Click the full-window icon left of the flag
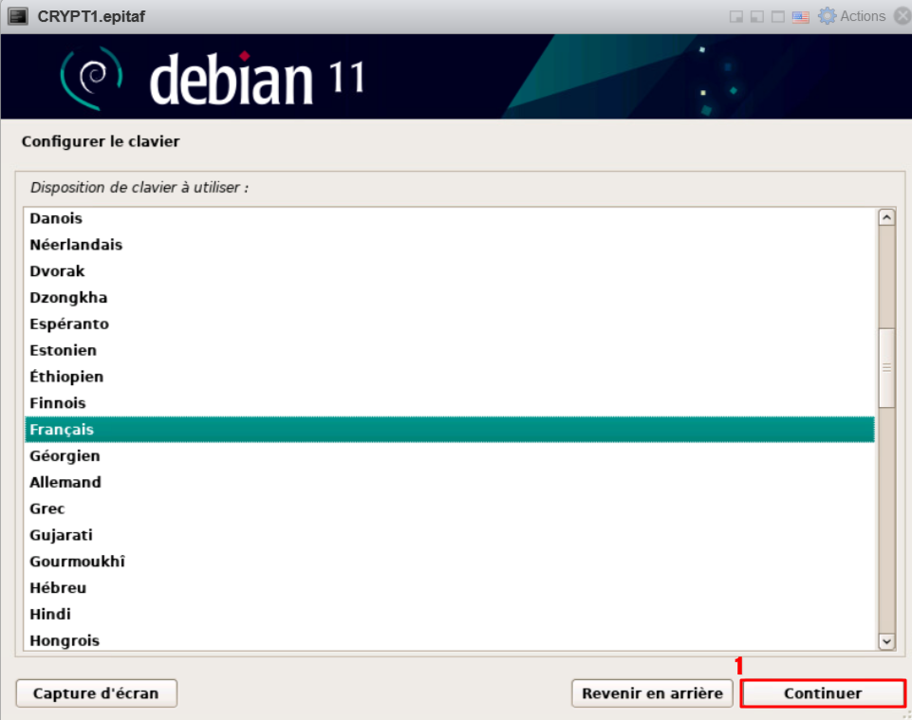The image size is (912, 720). pyautogui.click(x=778, y=17)
